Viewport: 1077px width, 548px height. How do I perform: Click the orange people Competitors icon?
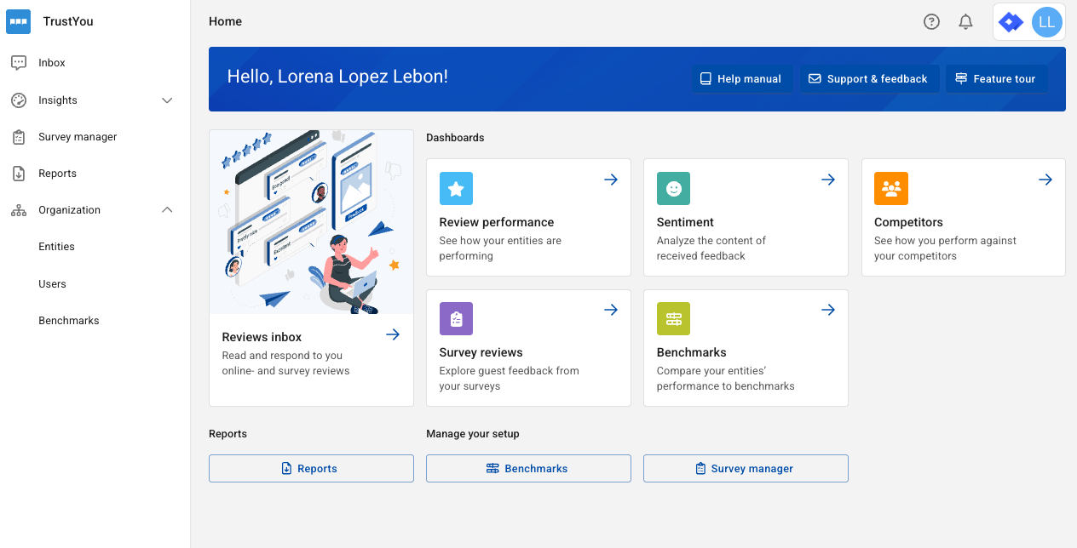click(x=891, y=188)
